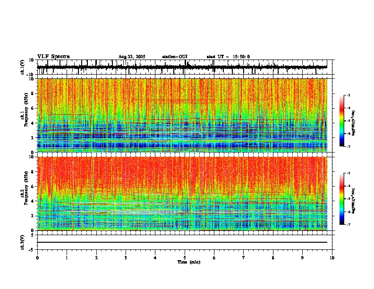Screen dimensions: 374x289
Task: Click time axis tick label "9"
Action: point(302,258)
